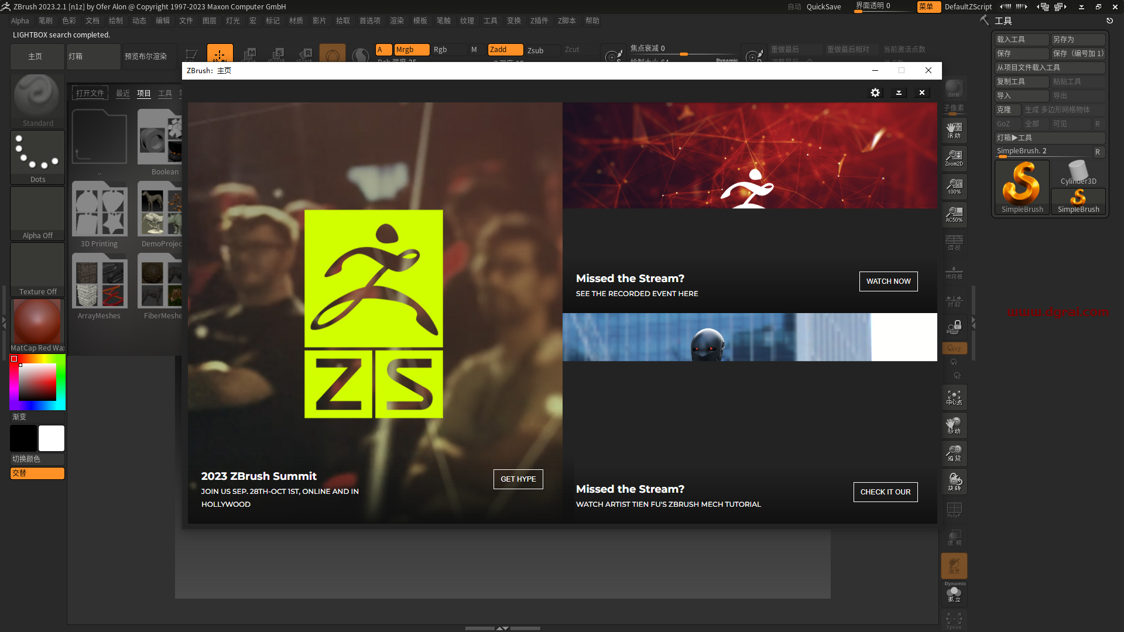Collapse the home page panel arrow icon
This screenshot has width=1124, height=632.
point(899,92)
